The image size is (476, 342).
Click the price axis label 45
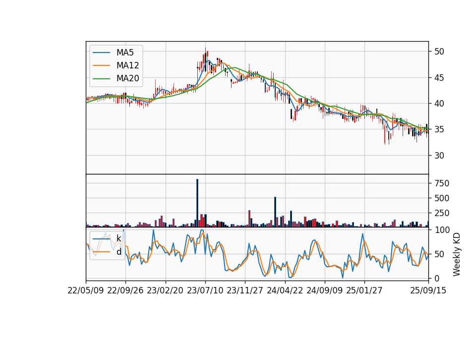tap(439, 78)
